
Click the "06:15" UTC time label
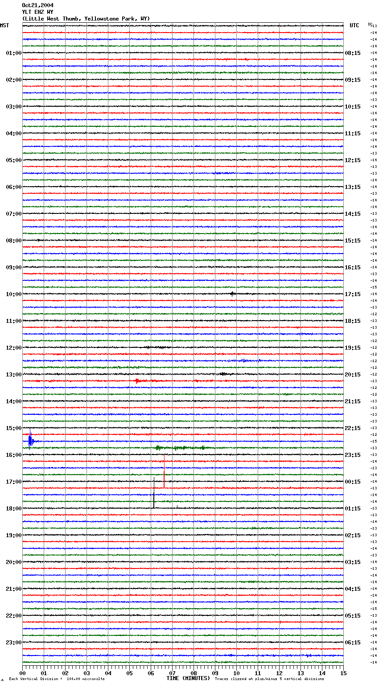[x=353, y=643]
